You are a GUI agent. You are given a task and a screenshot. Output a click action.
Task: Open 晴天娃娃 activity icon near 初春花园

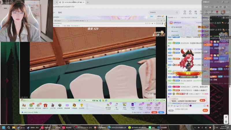[38, 106]
